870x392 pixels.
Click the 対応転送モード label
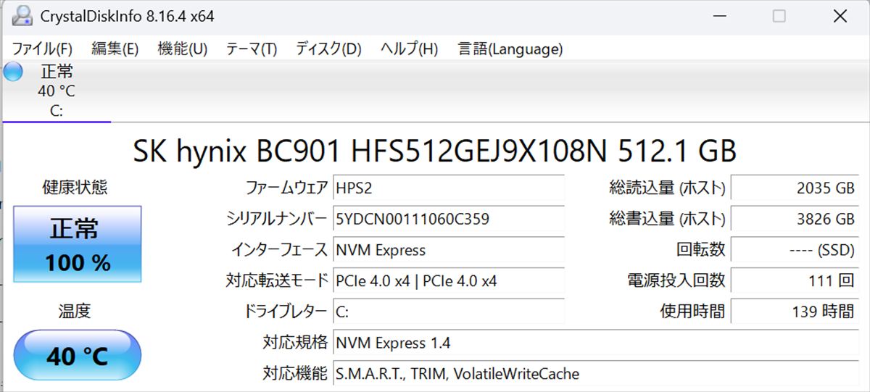coord(277,280)
